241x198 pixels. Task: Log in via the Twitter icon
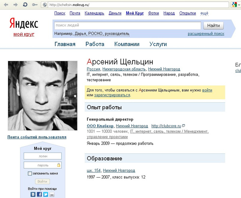45,194
